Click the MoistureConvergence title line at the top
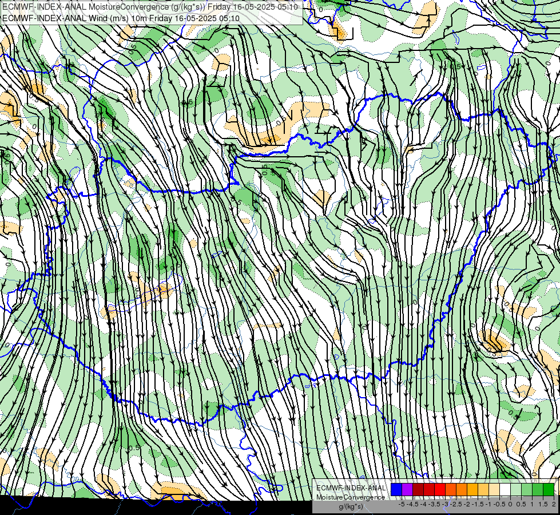 pos(150,7)
